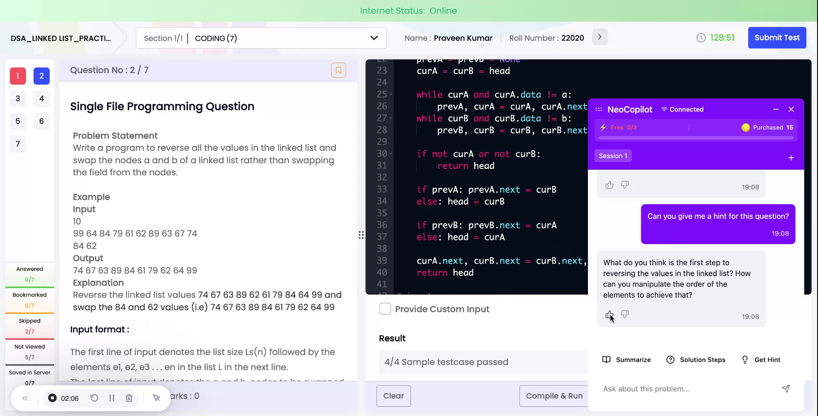
Task: Thumbs up the AI hint response
Action: point(609,314)
